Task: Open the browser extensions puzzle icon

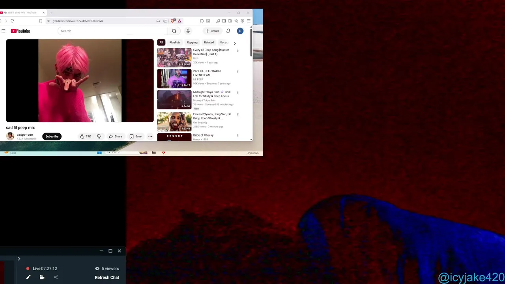Action: (202, 21)
